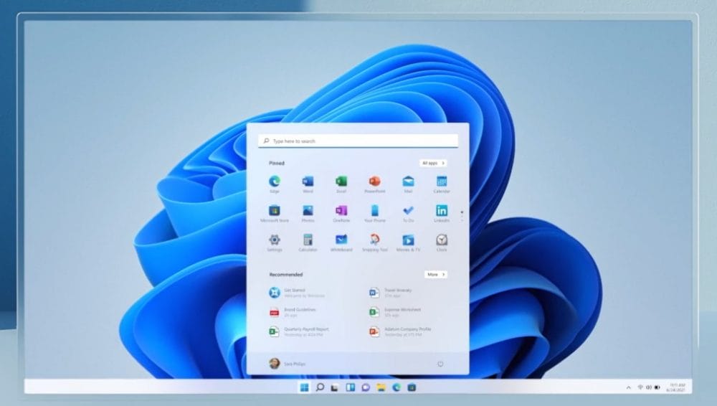Screen dimensions: 717x406
Task: Click the pinned apps page indicator dot
Action: [462, 212]
